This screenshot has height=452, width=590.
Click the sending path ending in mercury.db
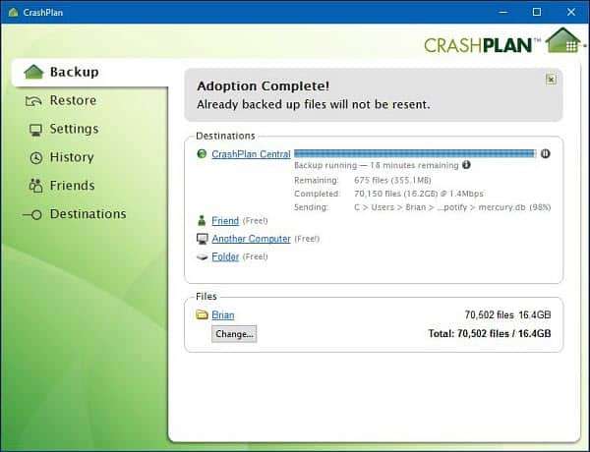(x=452, y=207)
